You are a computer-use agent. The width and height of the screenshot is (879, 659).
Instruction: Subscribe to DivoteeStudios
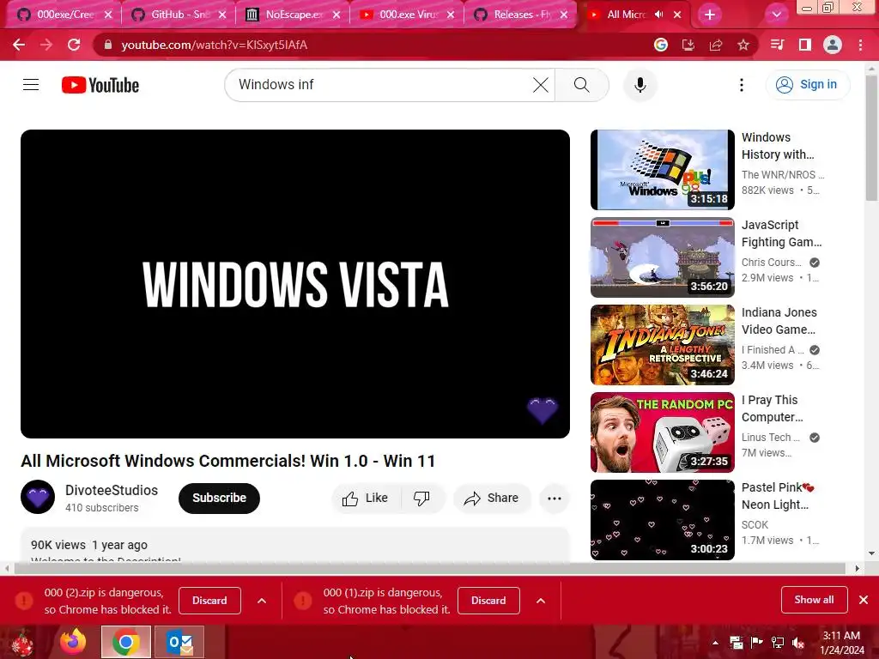(219, 499)
